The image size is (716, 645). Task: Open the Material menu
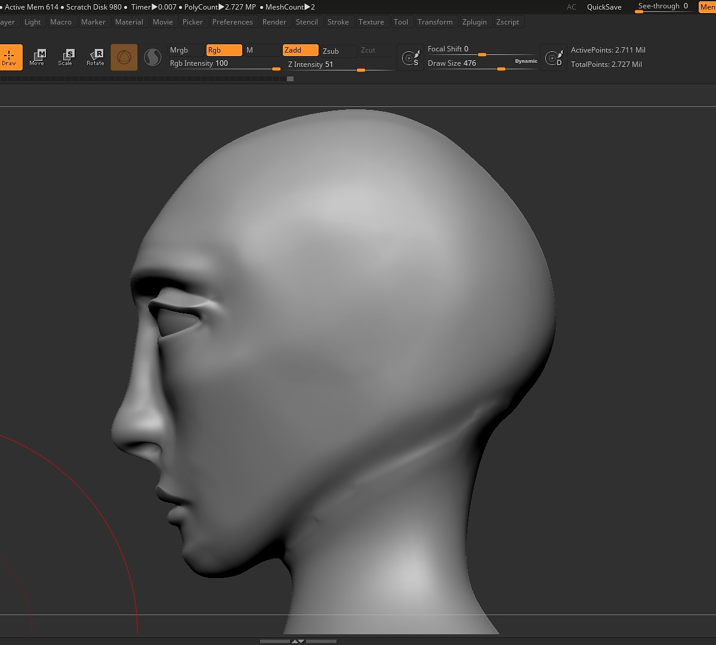click(x=129, y=22)
